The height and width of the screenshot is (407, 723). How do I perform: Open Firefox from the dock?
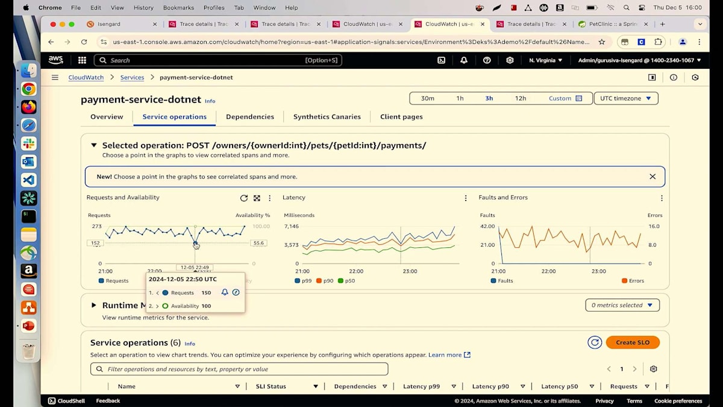pyautogui.click(x=28, y=107)
